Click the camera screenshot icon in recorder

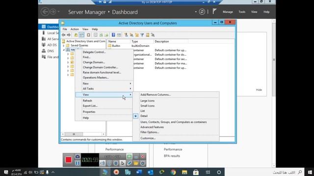click(x=78, y=156)
